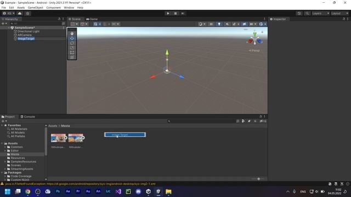Open snap increment dropdown
The width and height of the screenshot is (351, 197).
pos(116,24)
